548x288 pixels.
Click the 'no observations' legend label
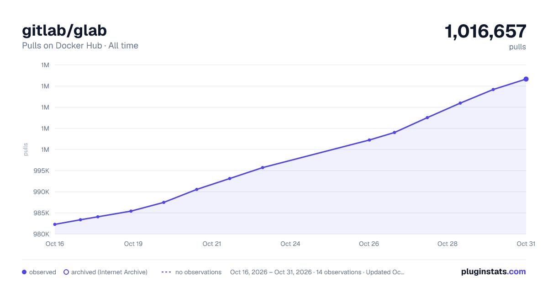tap(198, 272)
